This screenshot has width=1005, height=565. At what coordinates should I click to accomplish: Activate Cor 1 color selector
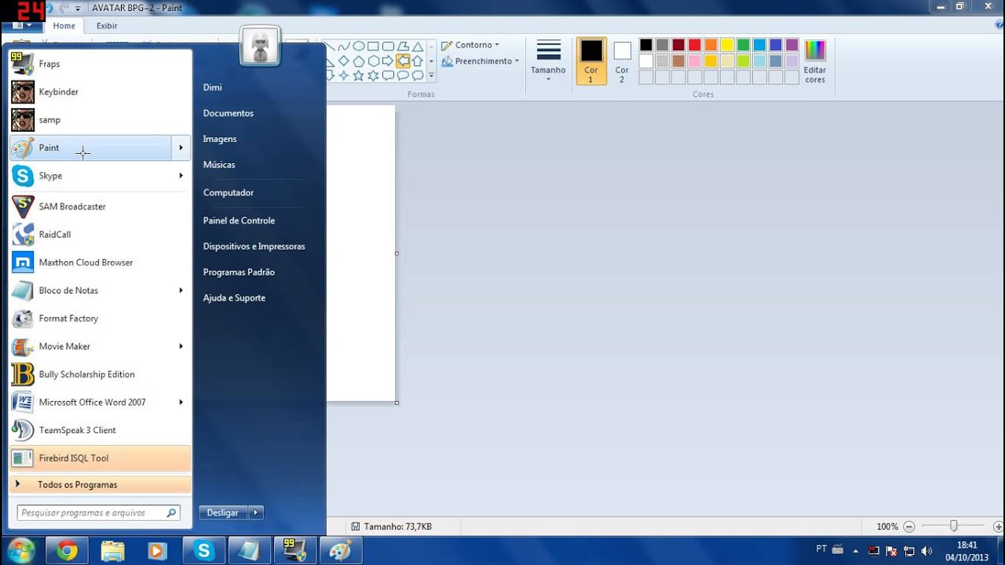[591, 60]
